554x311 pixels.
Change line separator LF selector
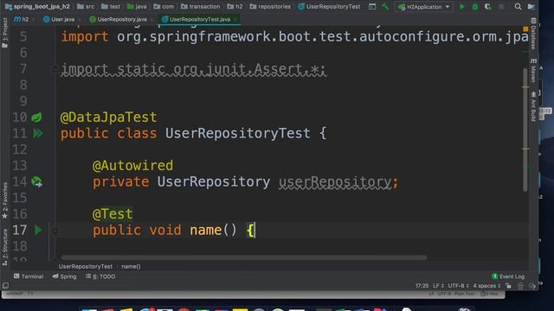pyautogui.click(x=438, y=286)
